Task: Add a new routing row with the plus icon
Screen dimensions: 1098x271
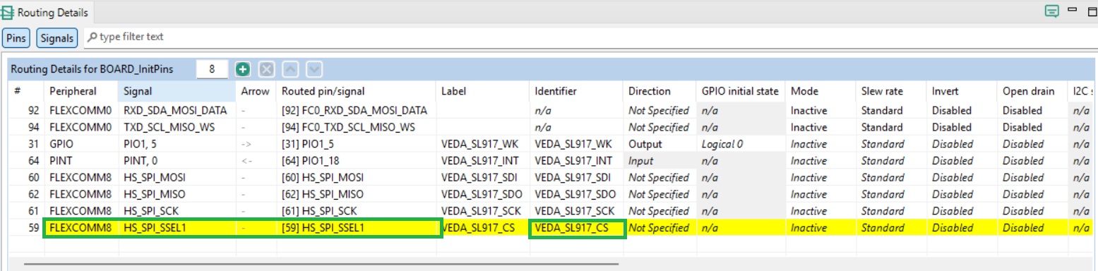Action: coord(243,69)
